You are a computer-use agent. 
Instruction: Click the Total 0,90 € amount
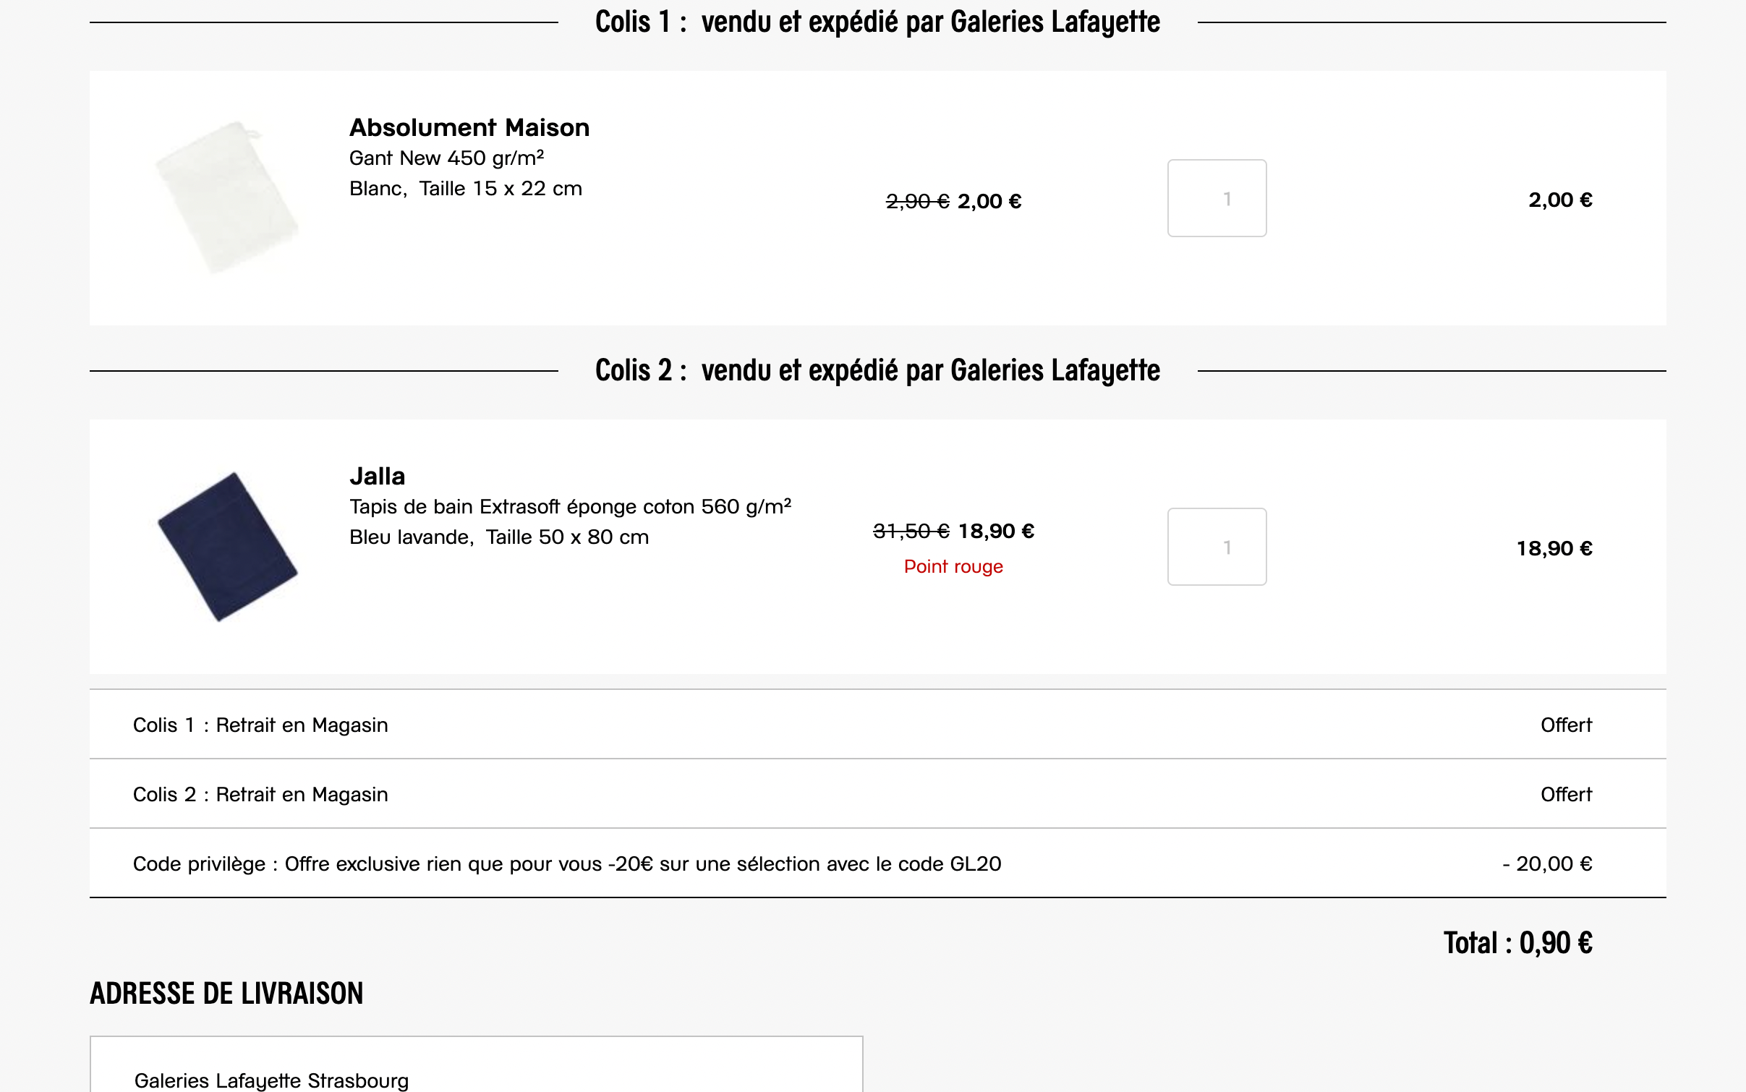pyautogui.click(x=1517, y=943)
